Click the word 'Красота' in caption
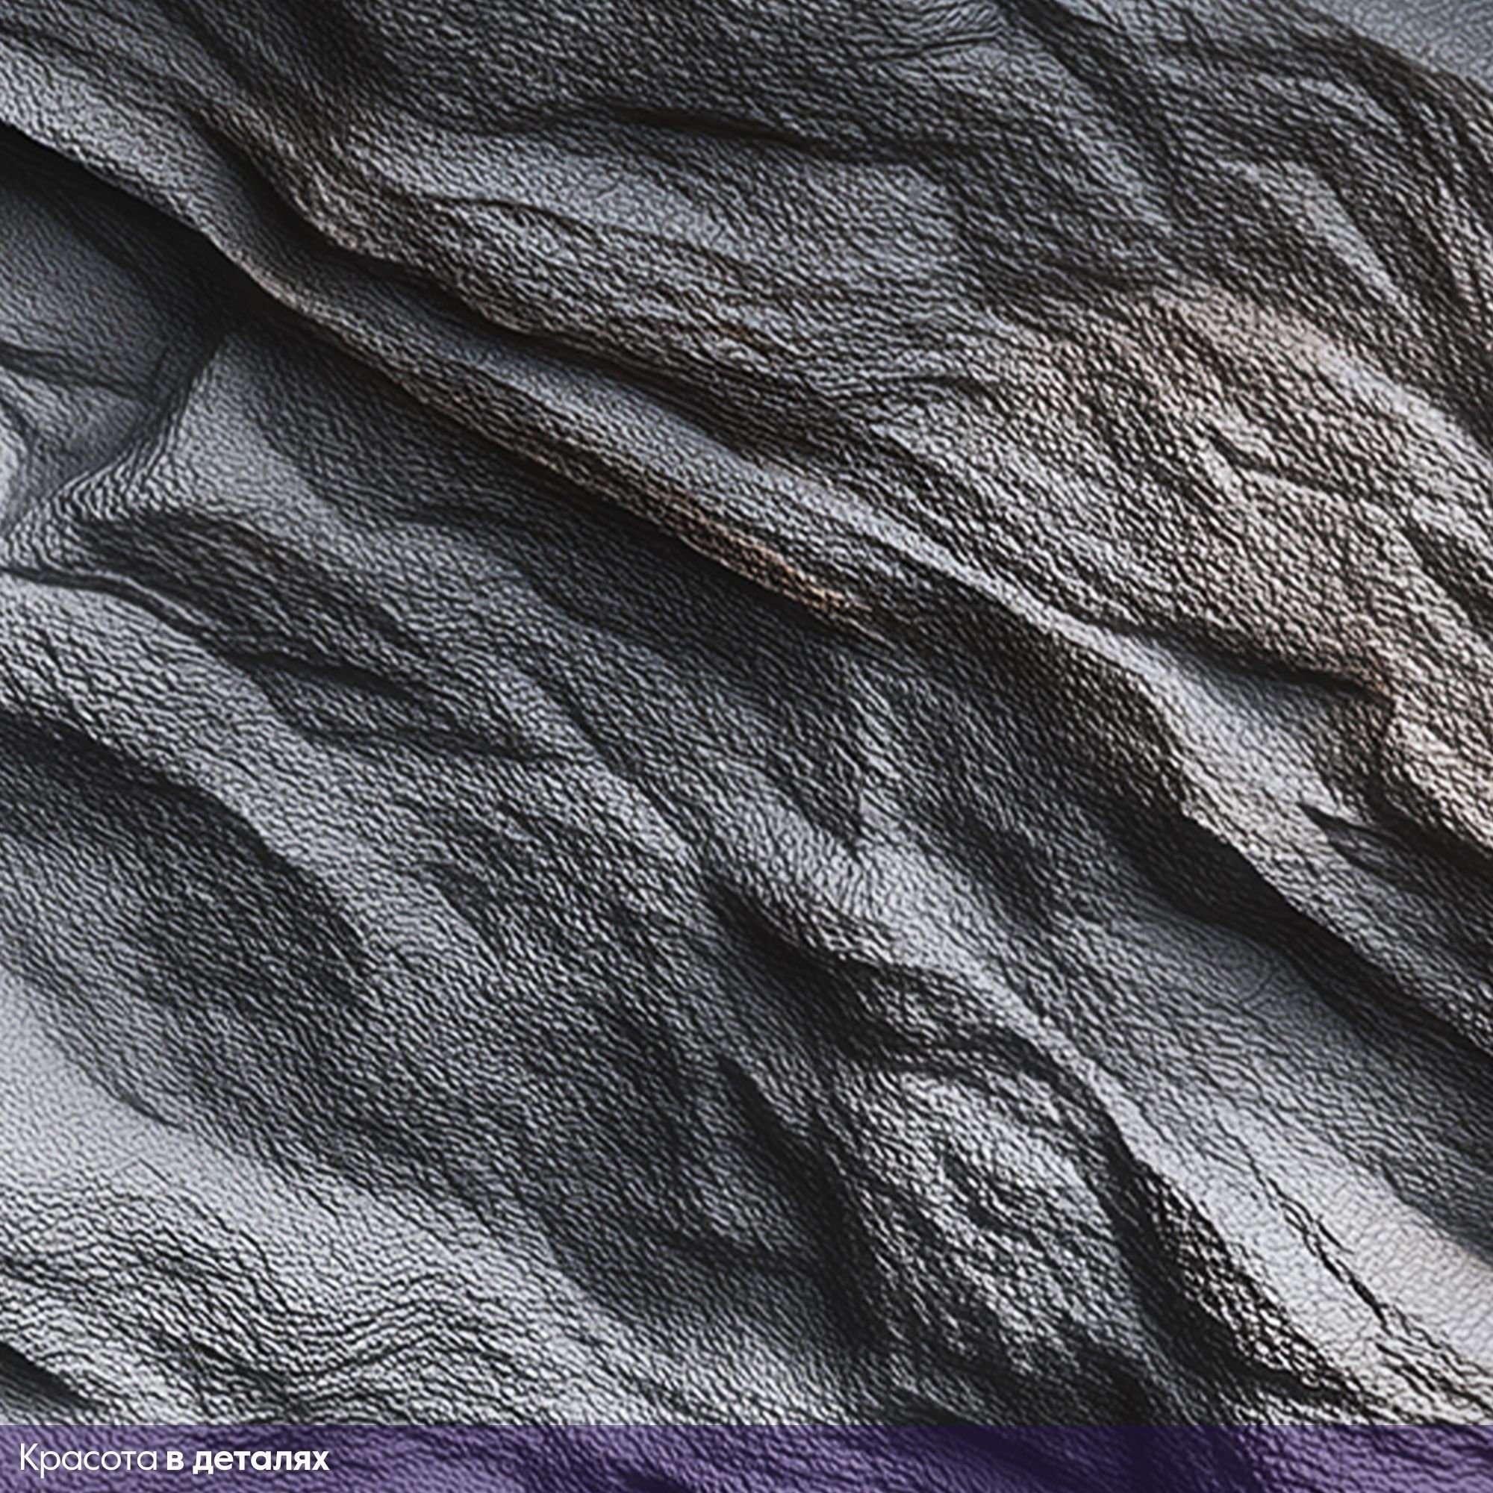Image resolution: width=1493 pixels, height=1493 pixels. click(x=90, y=1459)
